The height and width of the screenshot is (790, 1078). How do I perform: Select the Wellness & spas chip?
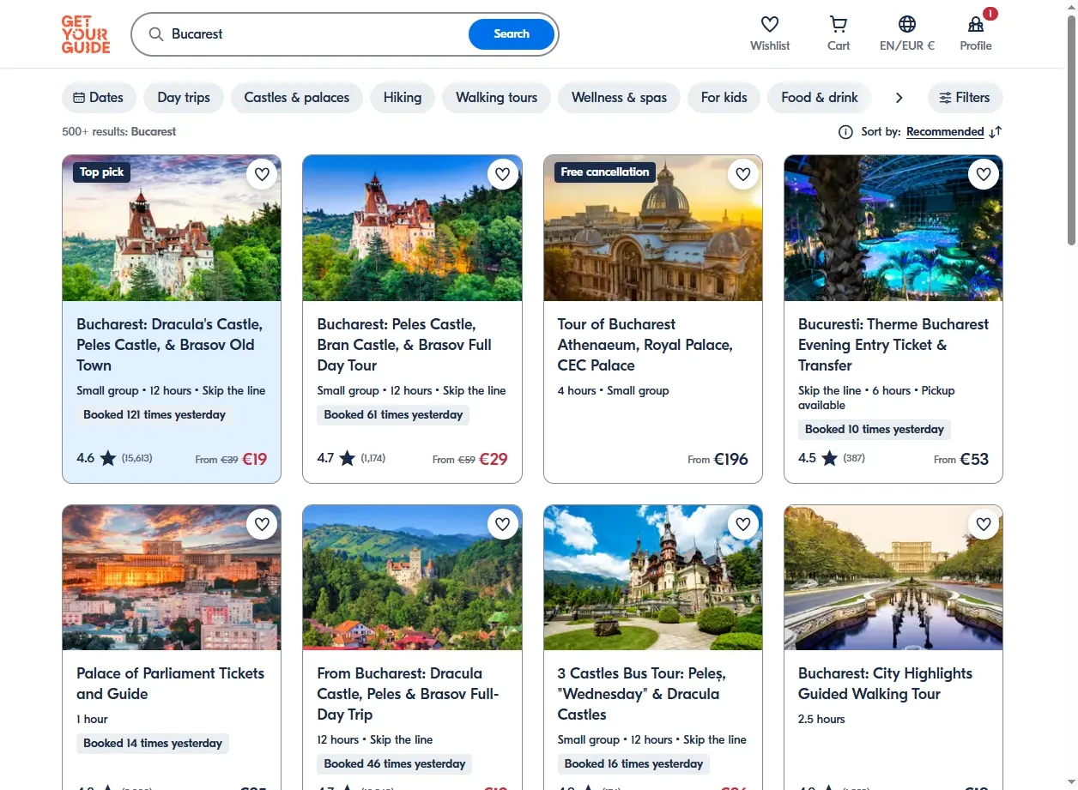619,98
